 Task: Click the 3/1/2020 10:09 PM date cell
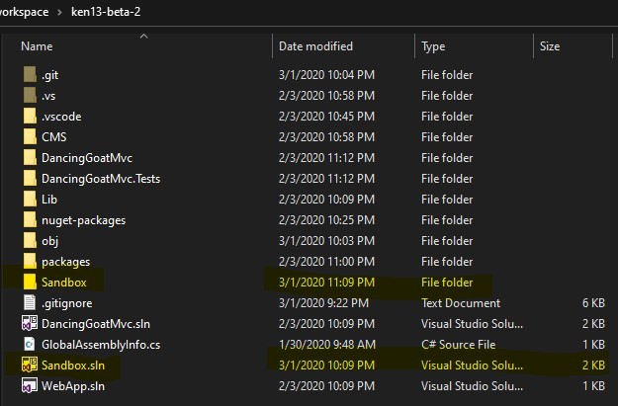(x=326, y=365)
